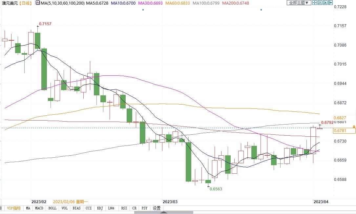The height and width of the screenshot is (214, 356).
Task: Click the grid layout icon beside 全部主题
Action: (x=314, y=3)
